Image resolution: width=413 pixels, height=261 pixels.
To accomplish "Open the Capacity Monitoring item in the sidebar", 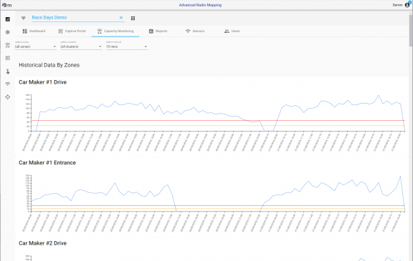I will 8,45.
